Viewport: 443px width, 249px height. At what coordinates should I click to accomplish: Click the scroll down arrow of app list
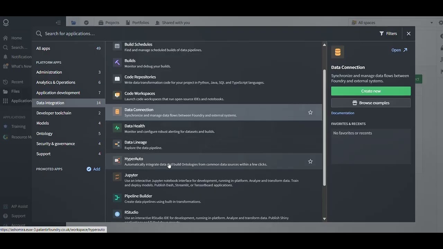pyautogui.click(x=324, y=219)
